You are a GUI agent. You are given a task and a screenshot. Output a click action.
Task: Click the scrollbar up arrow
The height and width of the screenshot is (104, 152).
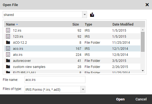point(143,30)
